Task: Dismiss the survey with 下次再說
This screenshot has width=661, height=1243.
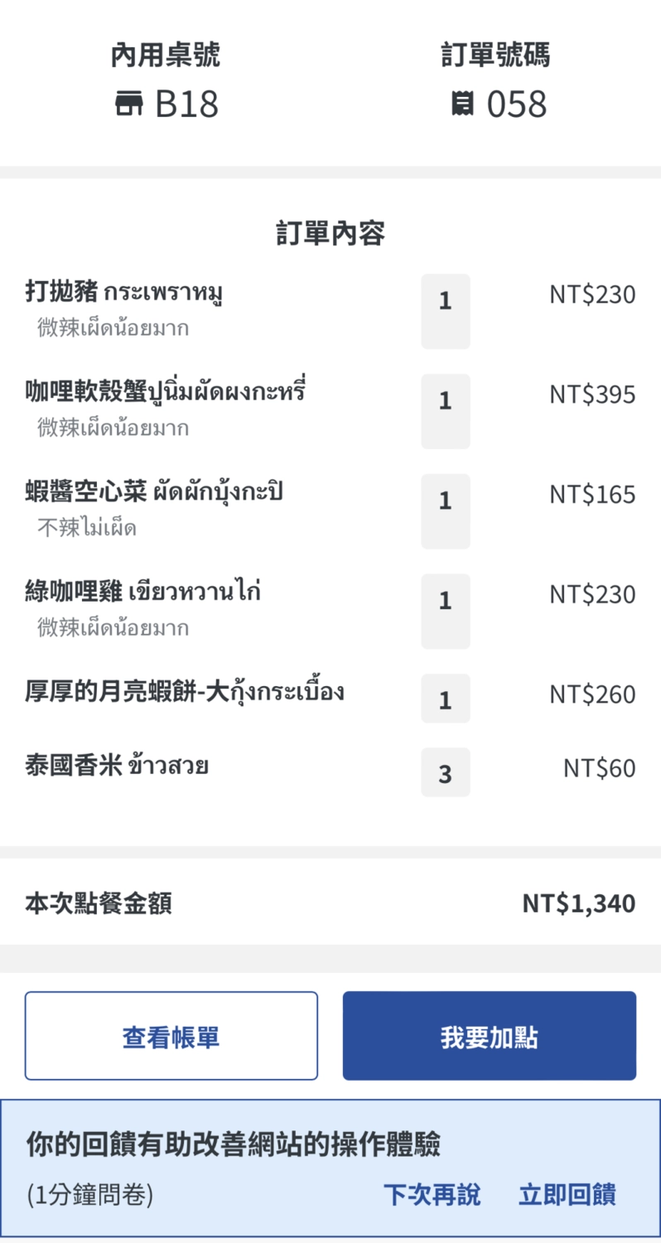Action: [x=432, y=1195]
